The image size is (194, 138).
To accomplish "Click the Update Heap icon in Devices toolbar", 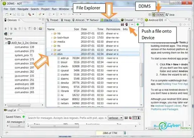I will [x=11, y=29].
